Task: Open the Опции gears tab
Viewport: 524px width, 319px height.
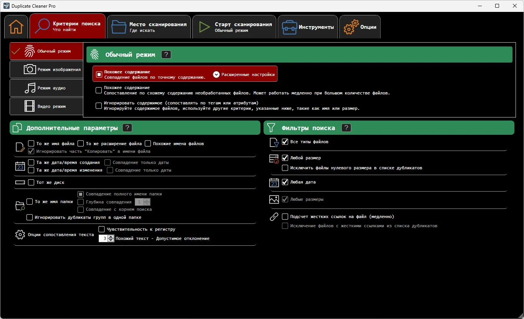Action: tap(360, 27)
